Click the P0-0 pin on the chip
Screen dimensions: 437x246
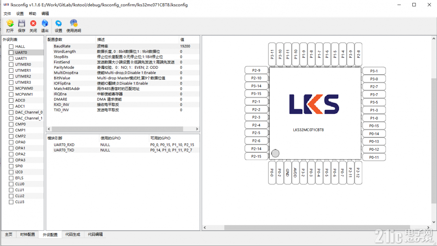coord(272,172)
